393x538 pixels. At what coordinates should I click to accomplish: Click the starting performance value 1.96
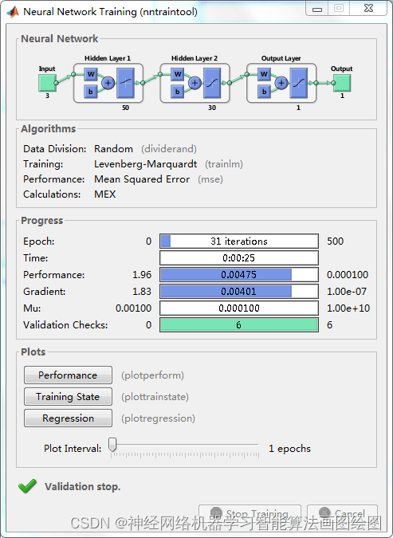(x=142, y=275)
